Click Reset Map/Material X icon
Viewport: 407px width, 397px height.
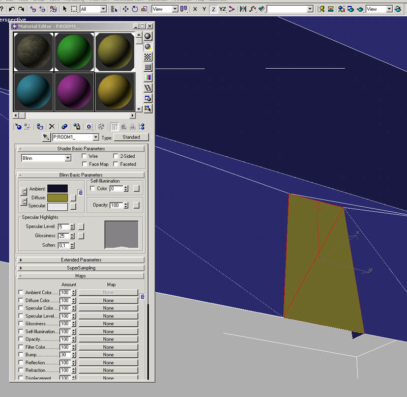(x=51, y=127)
